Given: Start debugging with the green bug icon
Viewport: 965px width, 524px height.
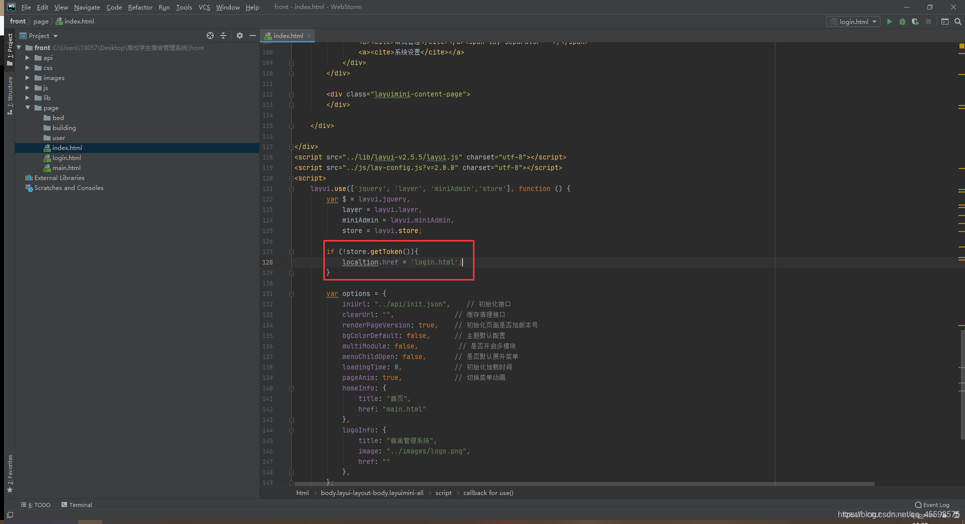Looking at the screenshot, I should tap(902, 21).
